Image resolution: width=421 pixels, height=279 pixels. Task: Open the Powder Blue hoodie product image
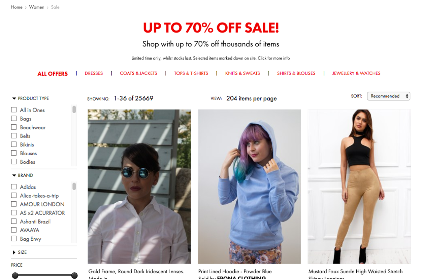[x=249, y=187]
